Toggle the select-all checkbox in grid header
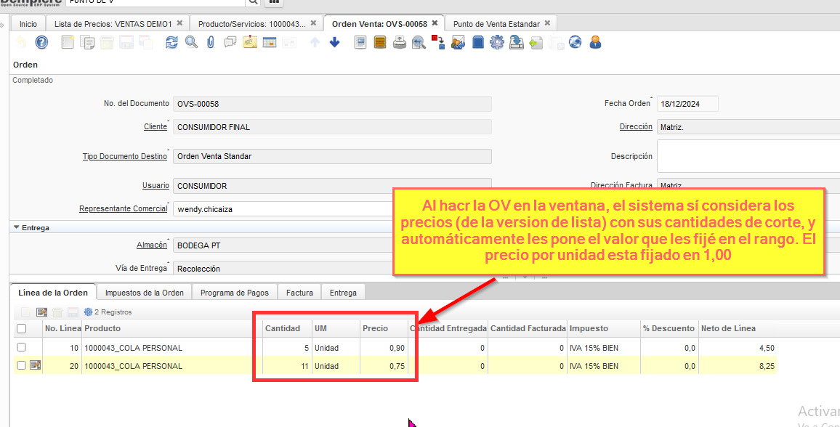840x427 pixels. 22,329
